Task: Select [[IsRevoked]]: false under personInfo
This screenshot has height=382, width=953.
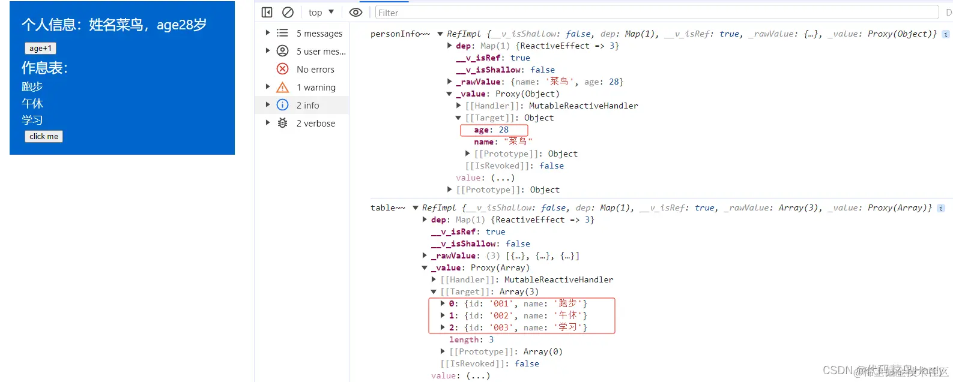Action: tap(515, 166)
